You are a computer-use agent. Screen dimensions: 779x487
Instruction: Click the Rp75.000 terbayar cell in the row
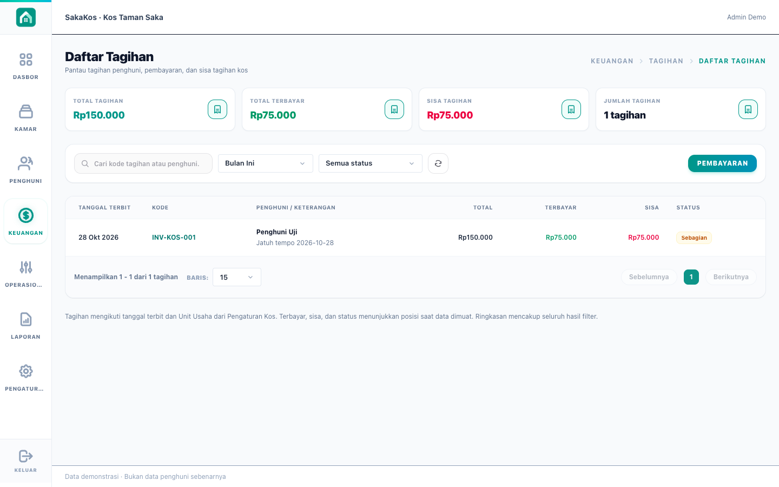tap(561, 238)
